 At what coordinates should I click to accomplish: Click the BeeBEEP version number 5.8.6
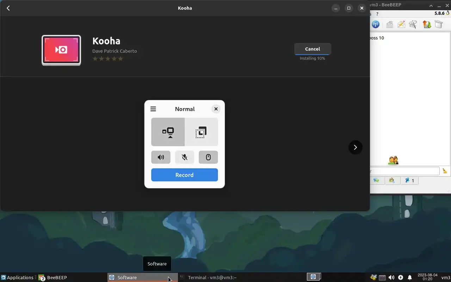click(x=439, y=13)
